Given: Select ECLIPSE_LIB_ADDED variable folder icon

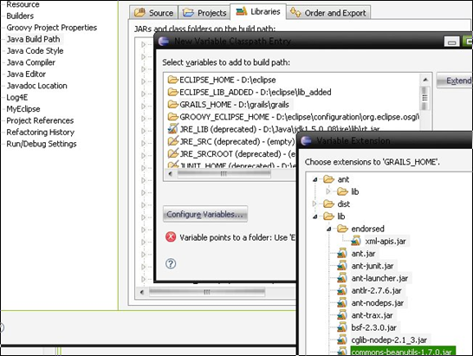Looking at the screenshot, I should [173, 92].
